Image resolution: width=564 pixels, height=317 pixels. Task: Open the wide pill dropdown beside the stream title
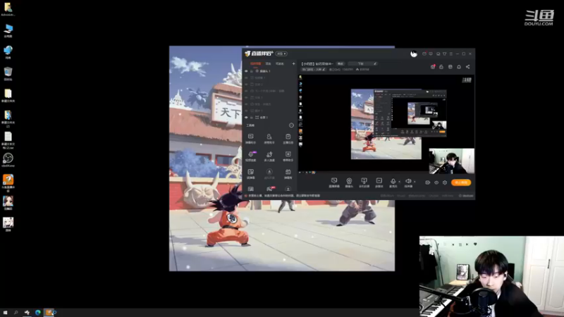pyautogui.click(x=362, y=63)
